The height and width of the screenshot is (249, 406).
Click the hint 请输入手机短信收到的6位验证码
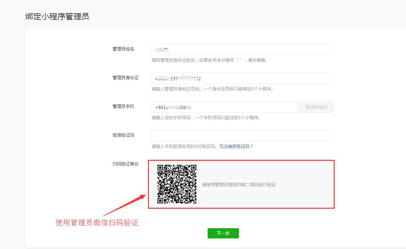(x=185, y=146)
